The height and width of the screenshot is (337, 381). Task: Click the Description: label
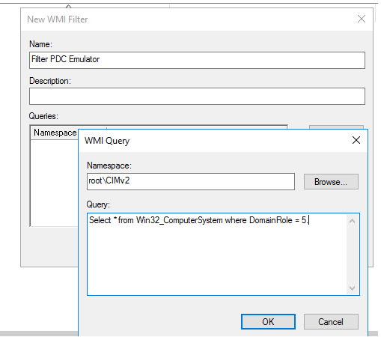tap(50, 81)
